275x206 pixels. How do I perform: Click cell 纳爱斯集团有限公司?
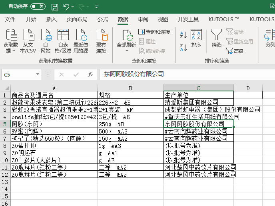pos(199,102)
